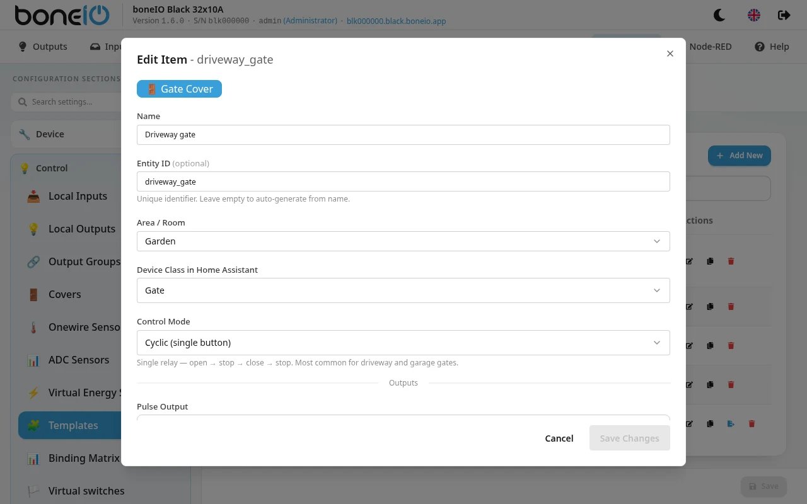The image size is (807, 504).
Task: Click the Save Changes button
Action: coord(629,438)
